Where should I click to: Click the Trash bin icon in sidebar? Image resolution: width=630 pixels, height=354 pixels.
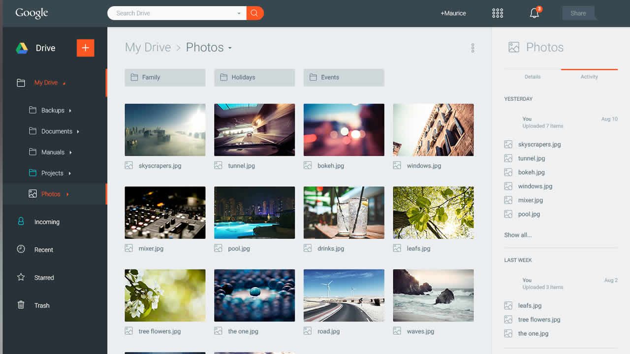pyautogui.click(x=21, y=305)
